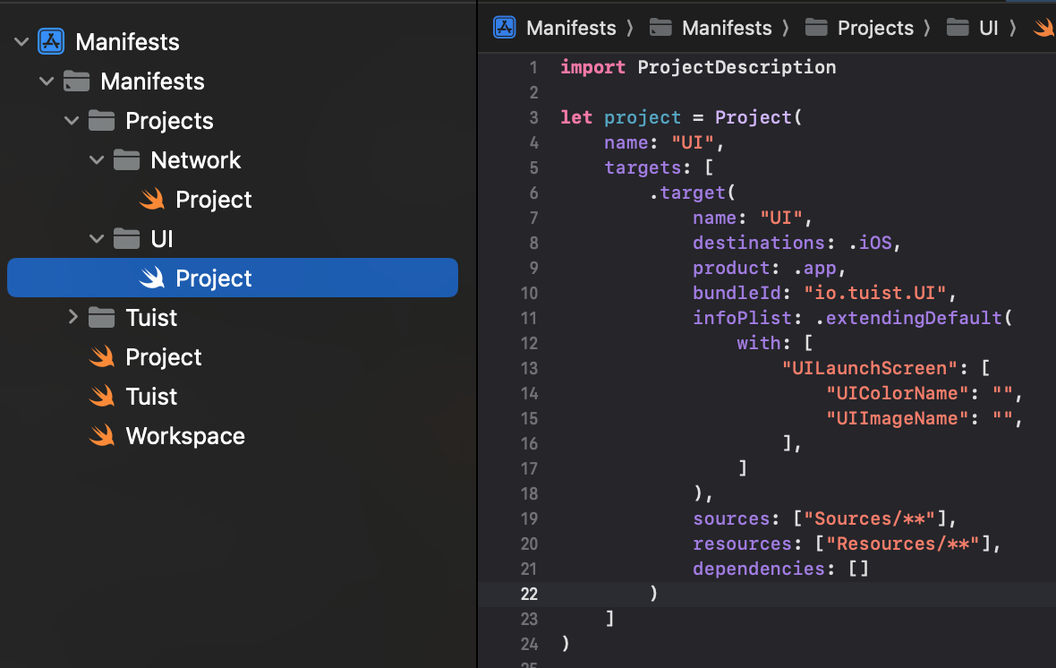Click '"UIColorName"' key string
Image resolution: width=1056 pixels, height=668 pixels.
tap(897, 393)
